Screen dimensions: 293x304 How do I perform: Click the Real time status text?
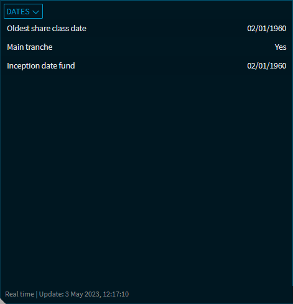(19, 294)
